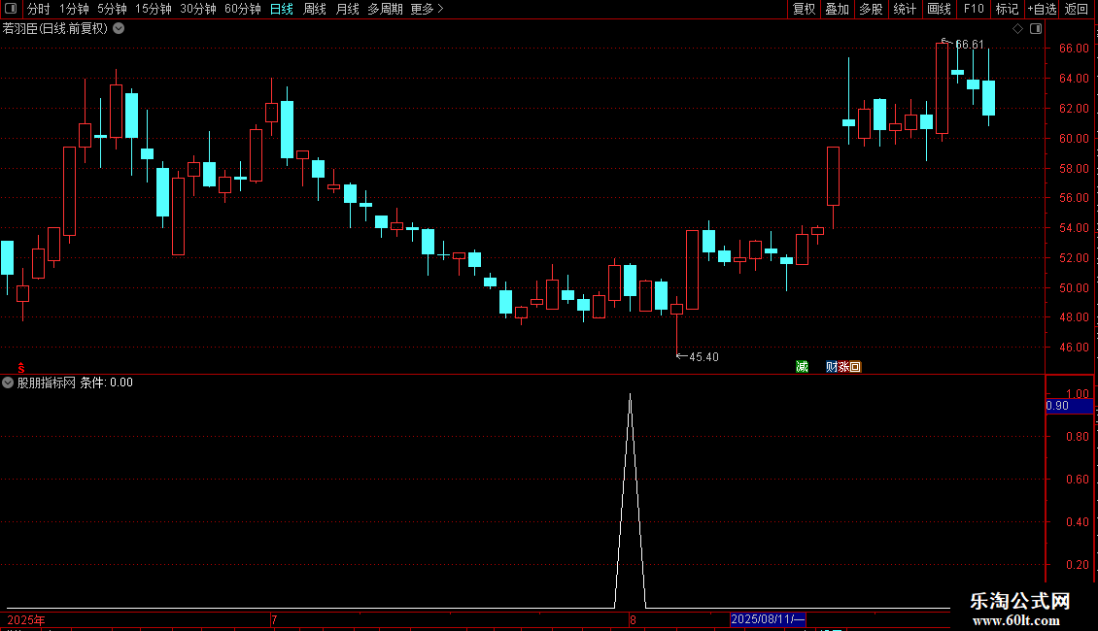The image size is (1098, 631).
Task: Click the indicator spike peak in lower panel
Action: (631, 395)
